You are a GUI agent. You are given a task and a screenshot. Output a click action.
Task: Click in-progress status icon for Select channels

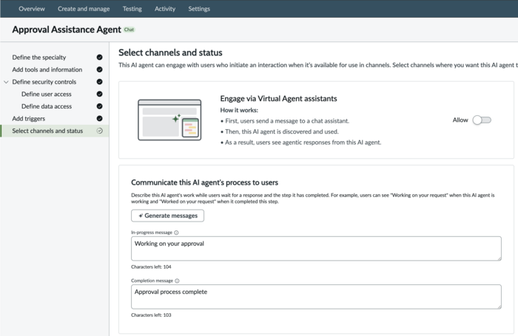click(99, 131)
